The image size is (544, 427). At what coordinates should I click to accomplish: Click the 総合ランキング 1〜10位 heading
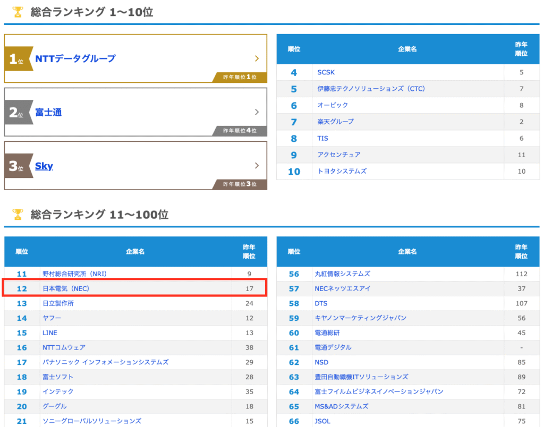point(92,12)
